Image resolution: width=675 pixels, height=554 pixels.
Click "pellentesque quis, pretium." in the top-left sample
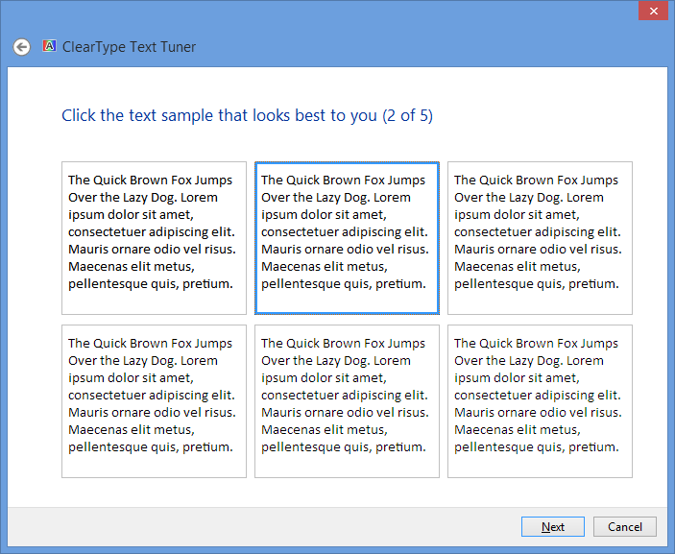(150, 284)
